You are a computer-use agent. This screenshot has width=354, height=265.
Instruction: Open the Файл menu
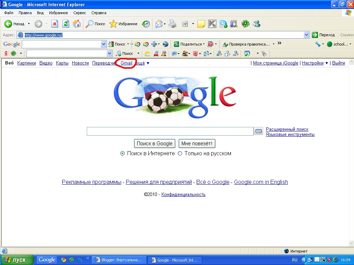coord(9,13)
